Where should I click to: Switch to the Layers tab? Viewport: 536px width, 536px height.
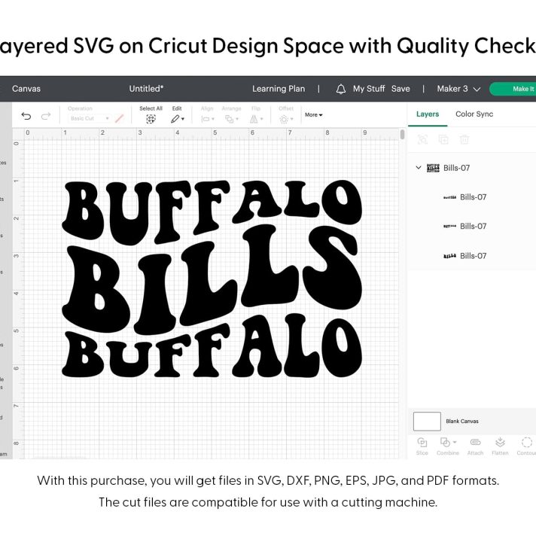tap(428, 114)
